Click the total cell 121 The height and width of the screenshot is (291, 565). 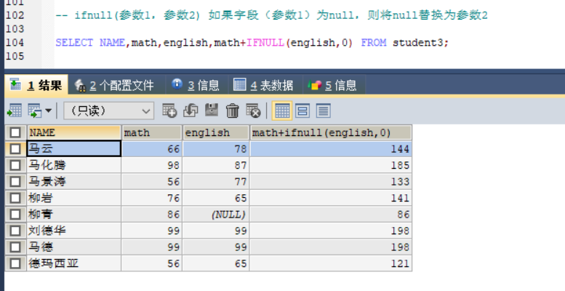point(331,263)
